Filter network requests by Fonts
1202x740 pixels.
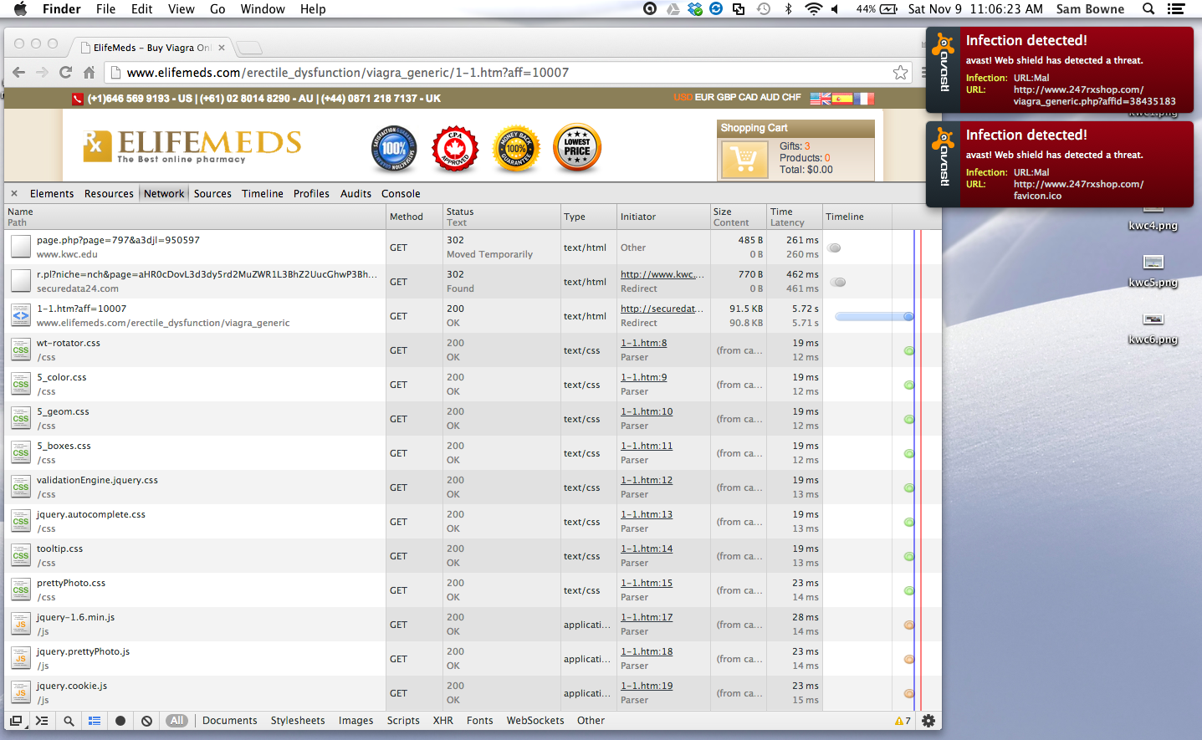[479, 721]
